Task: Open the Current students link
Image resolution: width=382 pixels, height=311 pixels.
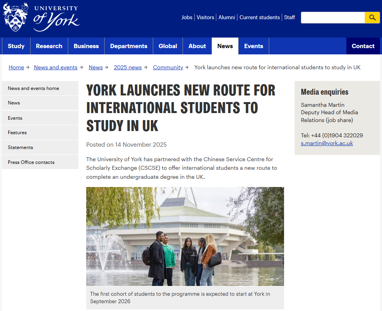Action: tap(259, 17)
